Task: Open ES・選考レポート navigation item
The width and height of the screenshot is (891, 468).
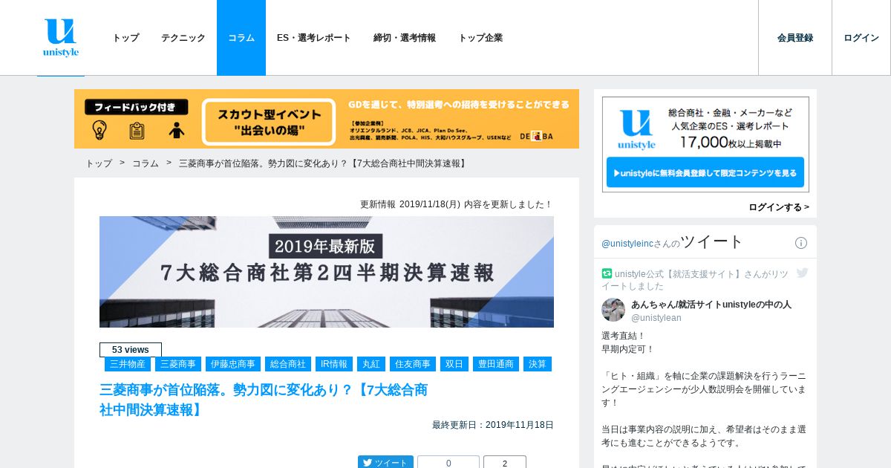Action: [x=314, y=38]
